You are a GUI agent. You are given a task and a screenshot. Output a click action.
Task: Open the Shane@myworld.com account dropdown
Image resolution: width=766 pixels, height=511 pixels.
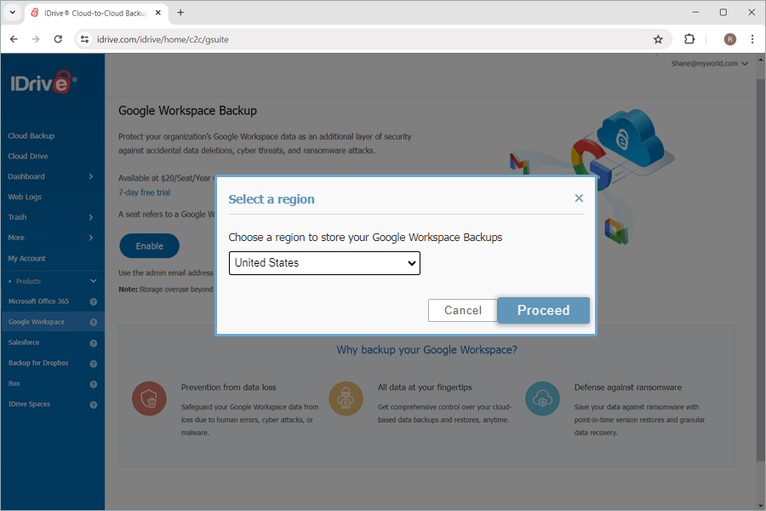click(x=706, y=63)
